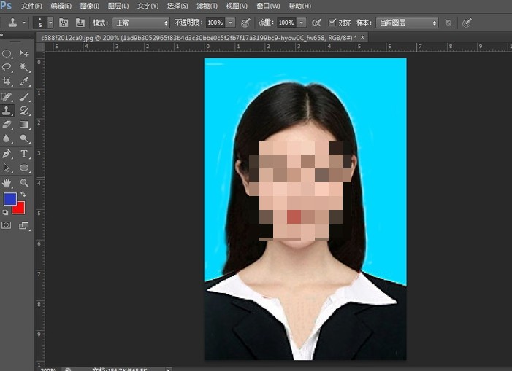512x371 pixels.
Task: Select the Move tool
Action: tap(24, 53)
